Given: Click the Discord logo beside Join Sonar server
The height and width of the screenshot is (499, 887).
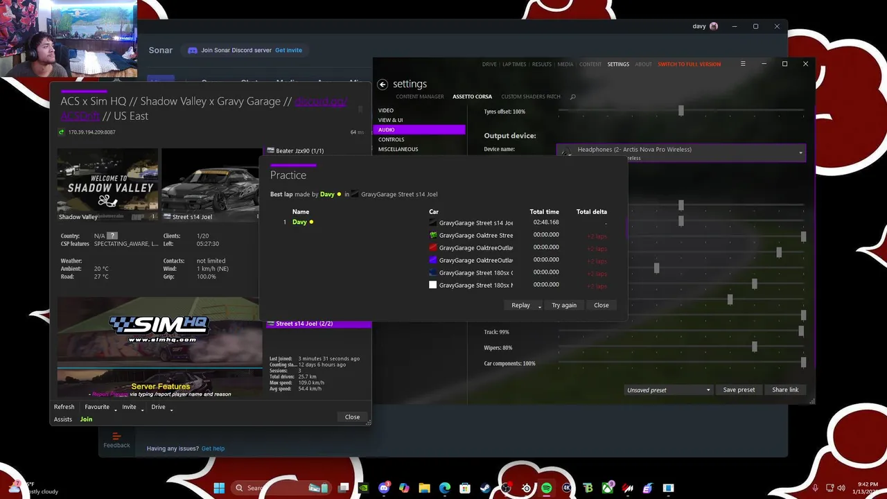Looking at the screenshot, I should (x=193, y=50).
